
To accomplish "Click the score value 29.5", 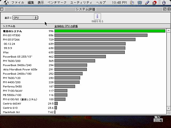I will coord(51,104).
